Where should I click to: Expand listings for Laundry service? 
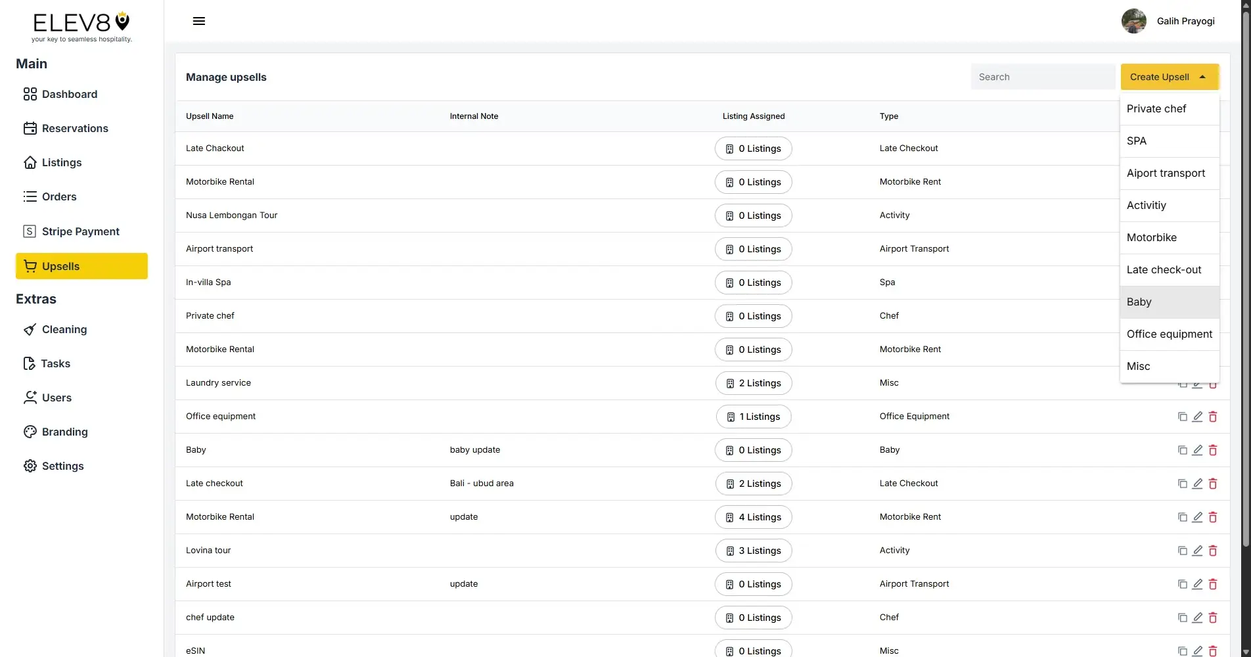(x=753, y=383)
